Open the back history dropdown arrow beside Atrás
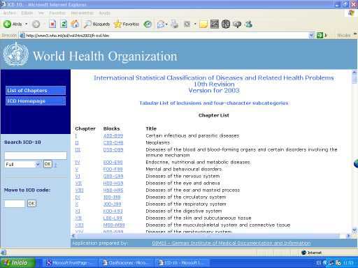358x268 pixels. tap(27, 24)
